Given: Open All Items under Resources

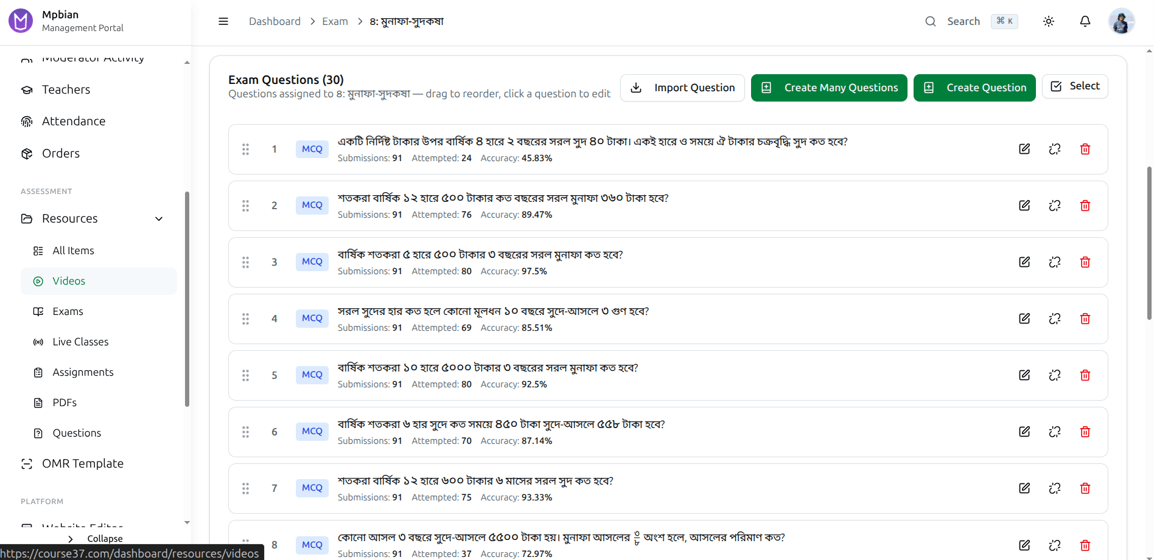Looking at the screenshot, I should click(x=99, y=251).
